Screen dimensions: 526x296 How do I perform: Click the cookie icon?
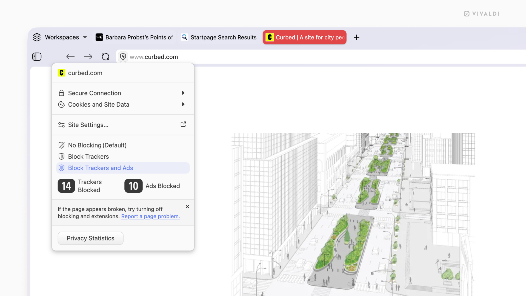(x=61, y=104)
